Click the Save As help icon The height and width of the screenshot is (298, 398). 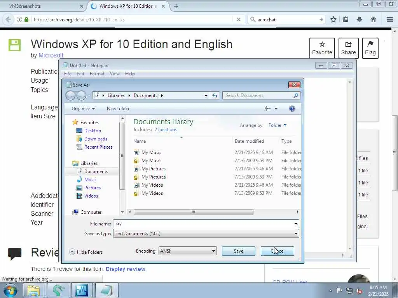coord(292,109)
